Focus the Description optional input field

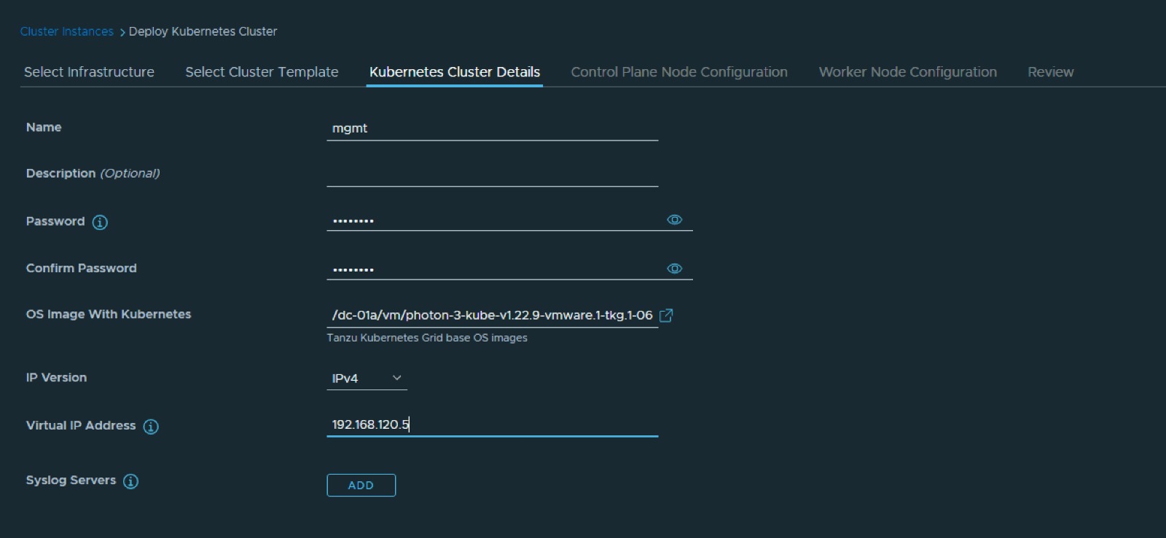tap(492, 175)
